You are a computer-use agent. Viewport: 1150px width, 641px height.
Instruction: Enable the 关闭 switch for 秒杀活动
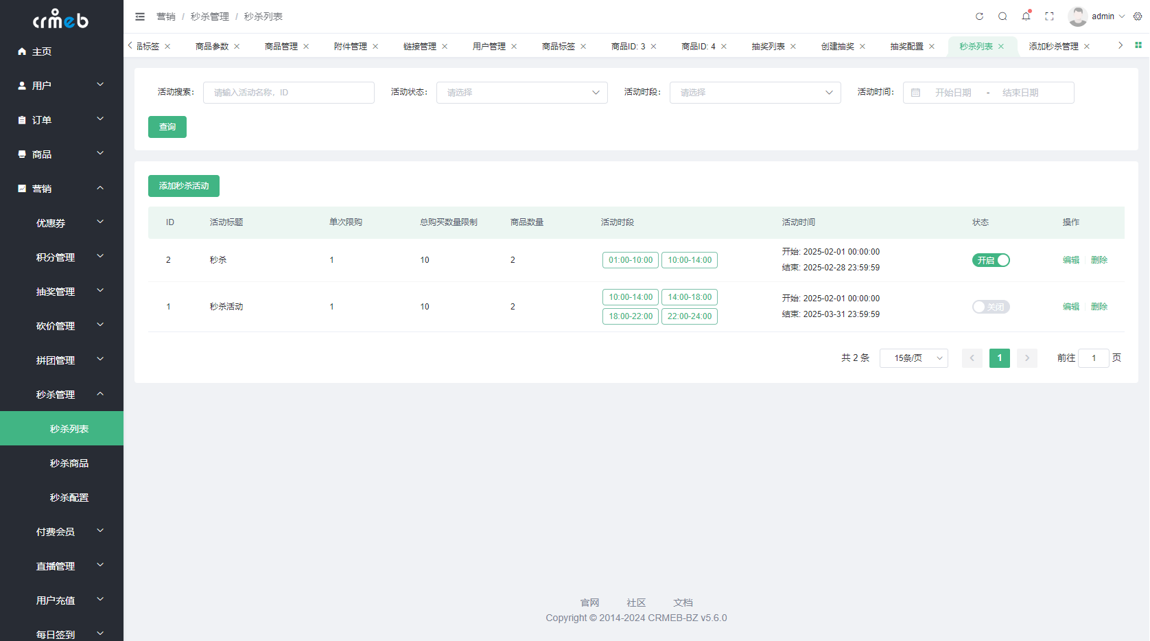click(x=991, y=307)
